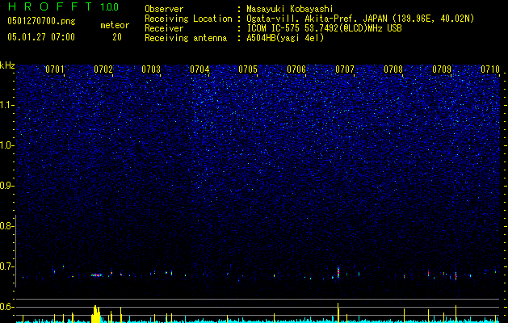The image size is (508, 323).
Task: Click the 0701 time marker
Action: pyautogui.click(x=54, y=69)
